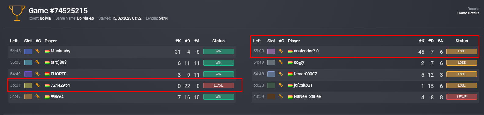Screen dimensions: 484x115
Task: Open the Rooms link at top right
Action: click(473, 9)
